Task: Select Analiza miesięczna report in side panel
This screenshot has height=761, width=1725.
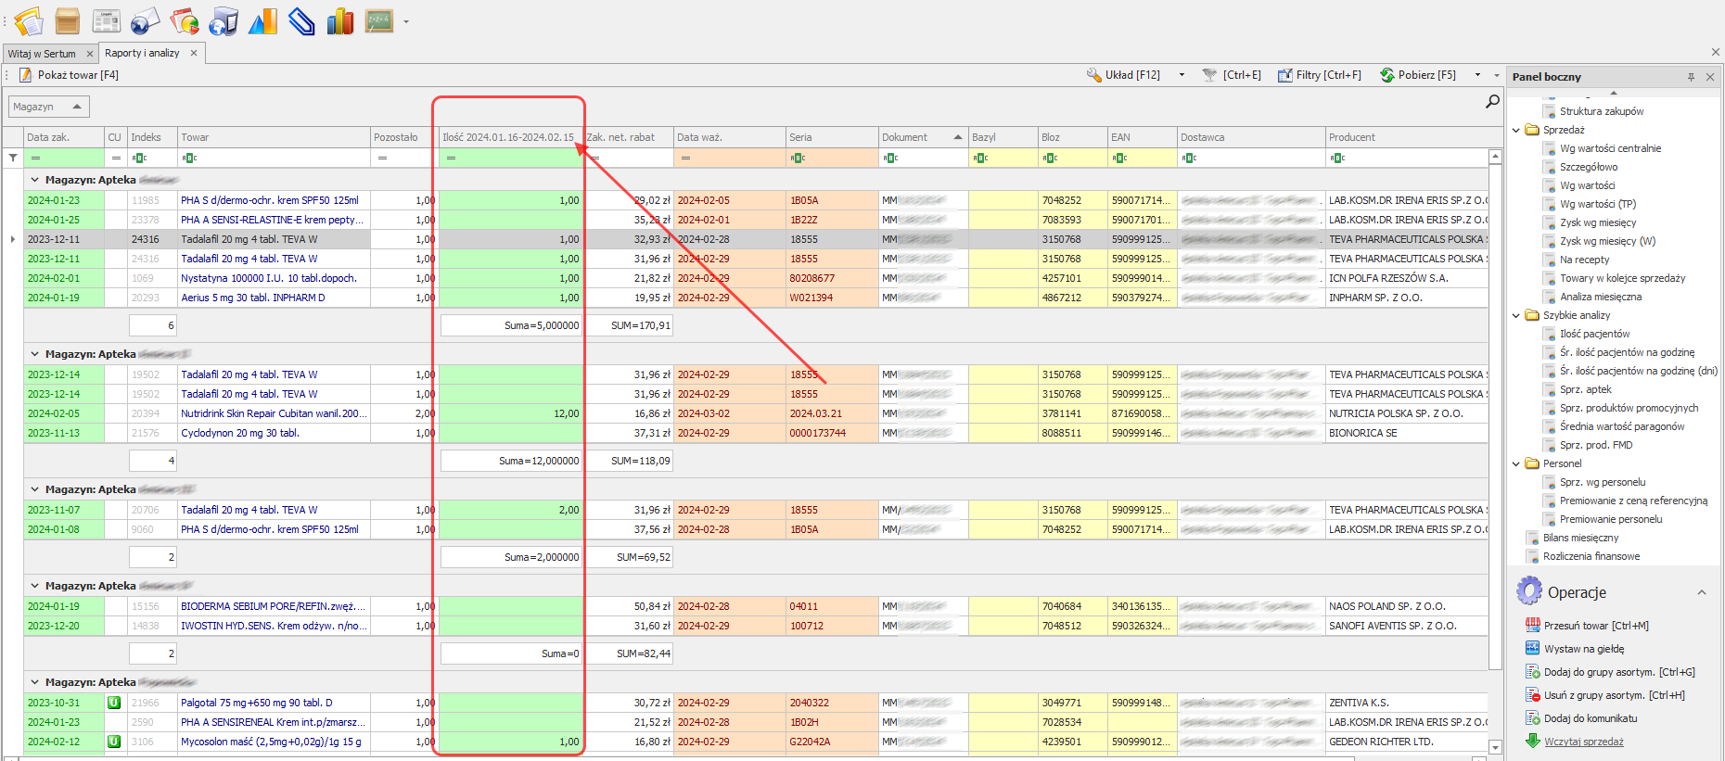Action: [x=1600, y=297]
